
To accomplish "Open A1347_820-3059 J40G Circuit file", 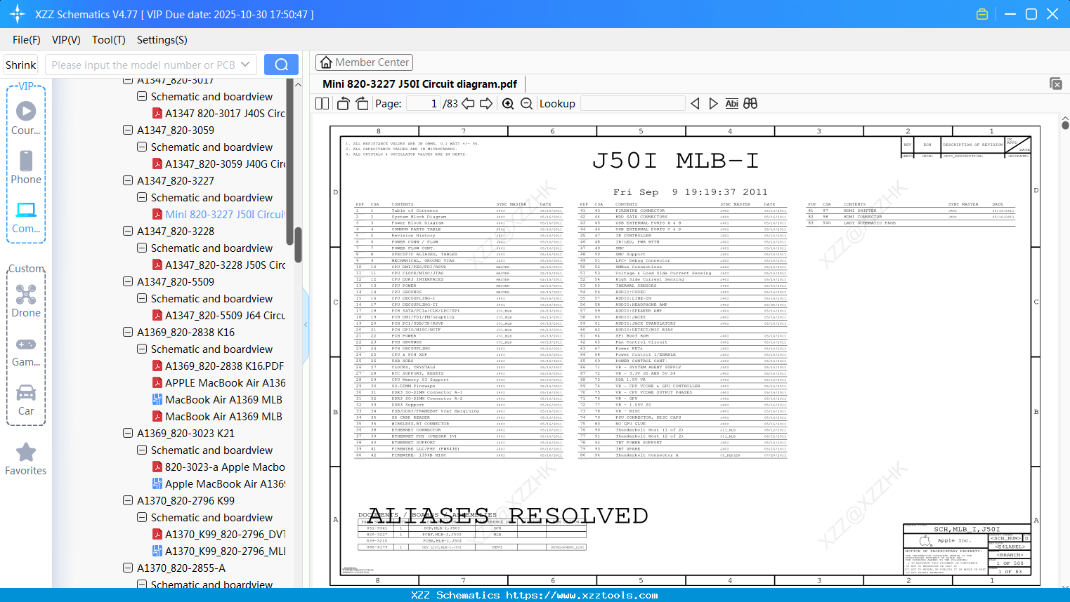I will pos(219,164).
